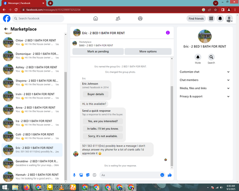Viewport: 239px width, 191px height.
Task: Expand Media, files and links section
Action: [205, 88]
